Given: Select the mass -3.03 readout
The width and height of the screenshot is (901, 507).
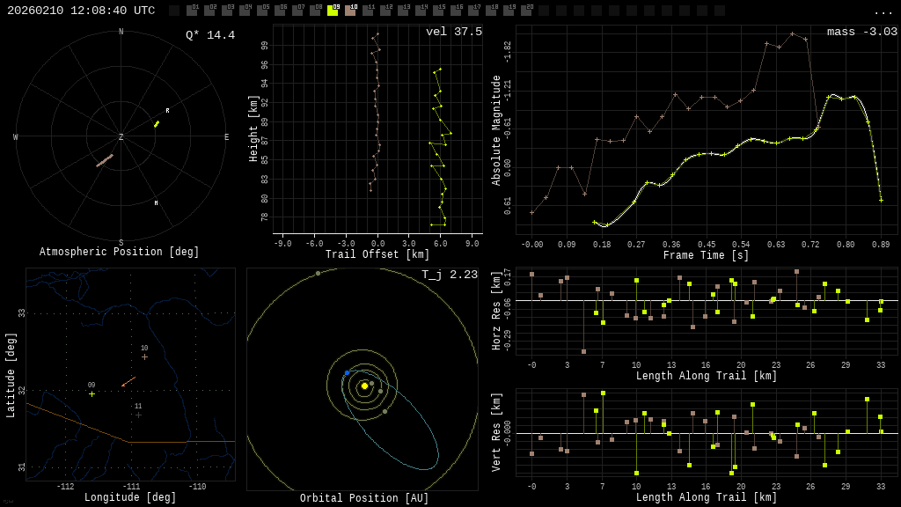Looking at the screenshot, I should [x=861, y=32].
